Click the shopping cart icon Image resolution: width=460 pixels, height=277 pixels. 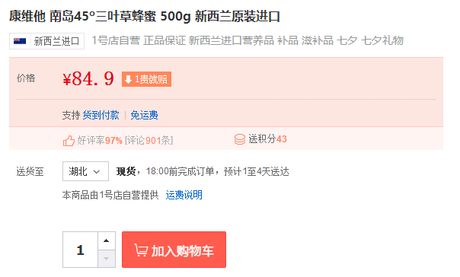[x=141, y=250]
